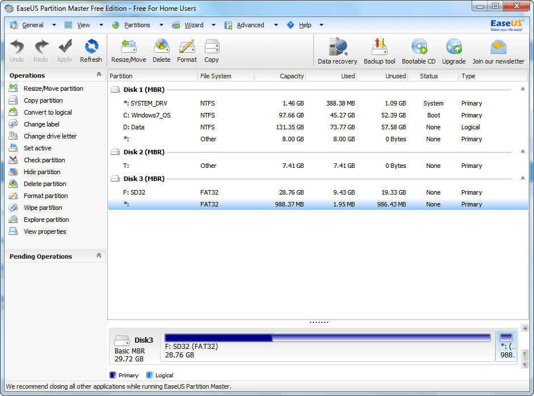The image size is (534, 396).
Task: Collapse the Disk 1 (MBR) group
Action: [523, 89]
